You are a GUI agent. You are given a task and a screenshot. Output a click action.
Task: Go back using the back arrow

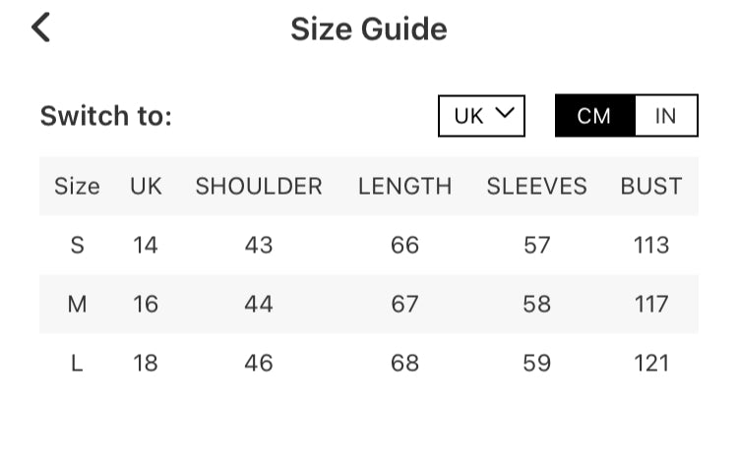coord(40,28)
